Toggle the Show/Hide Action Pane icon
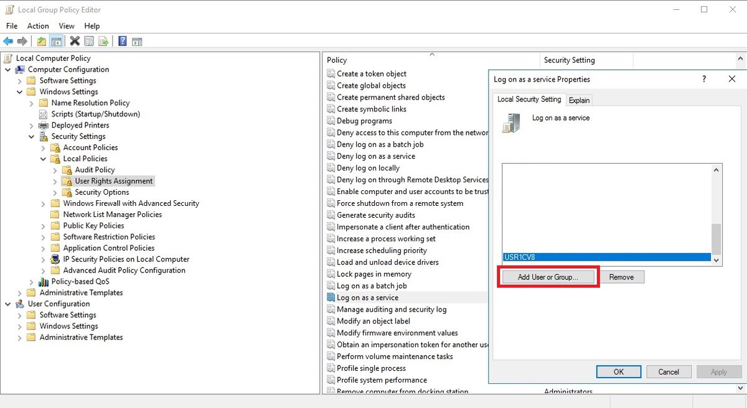Screen dimensions: 747x408 tap(137, 41)
